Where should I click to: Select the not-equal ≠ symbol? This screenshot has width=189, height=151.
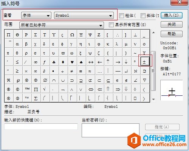click(72, 71)
